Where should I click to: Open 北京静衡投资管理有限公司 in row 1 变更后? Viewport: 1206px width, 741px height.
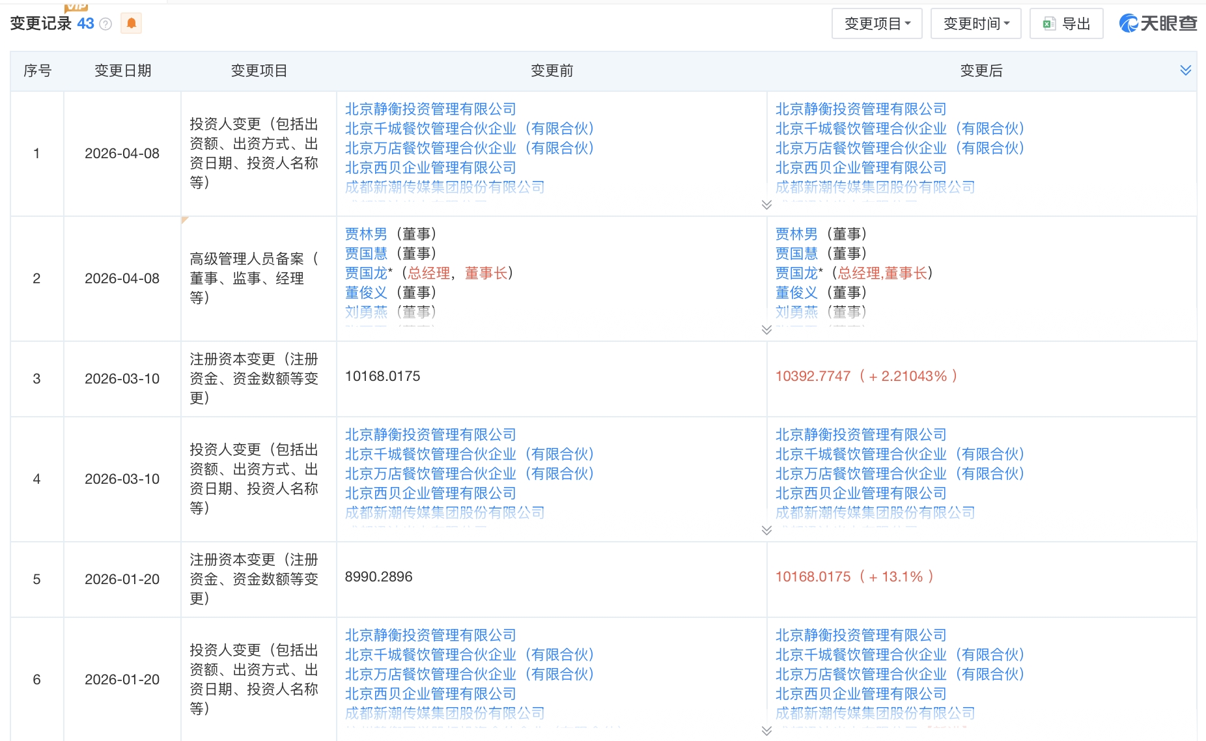(861, 109)
